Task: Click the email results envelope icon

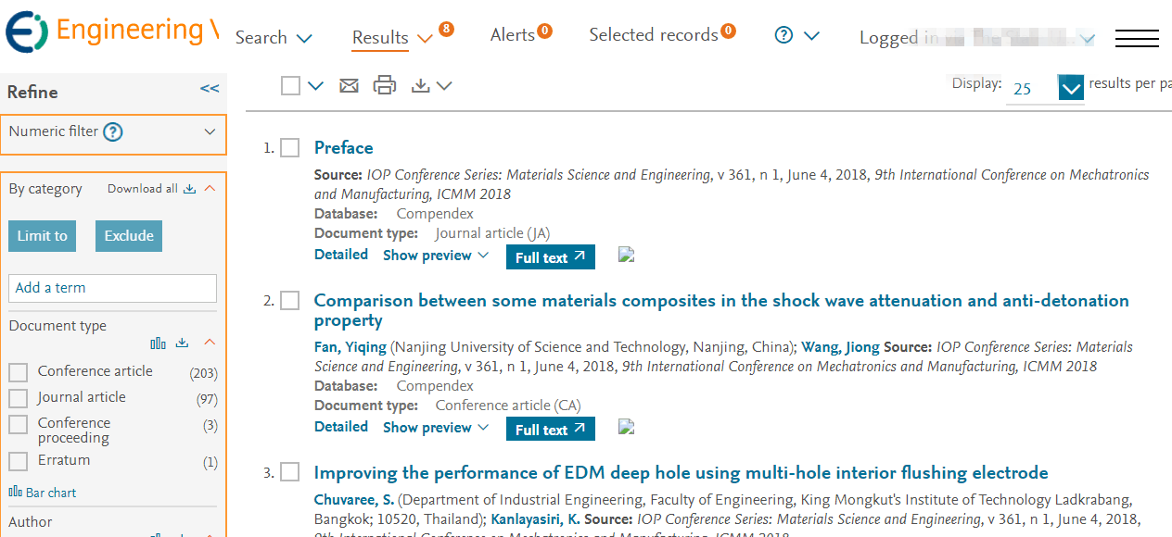Action: (349, 86)
